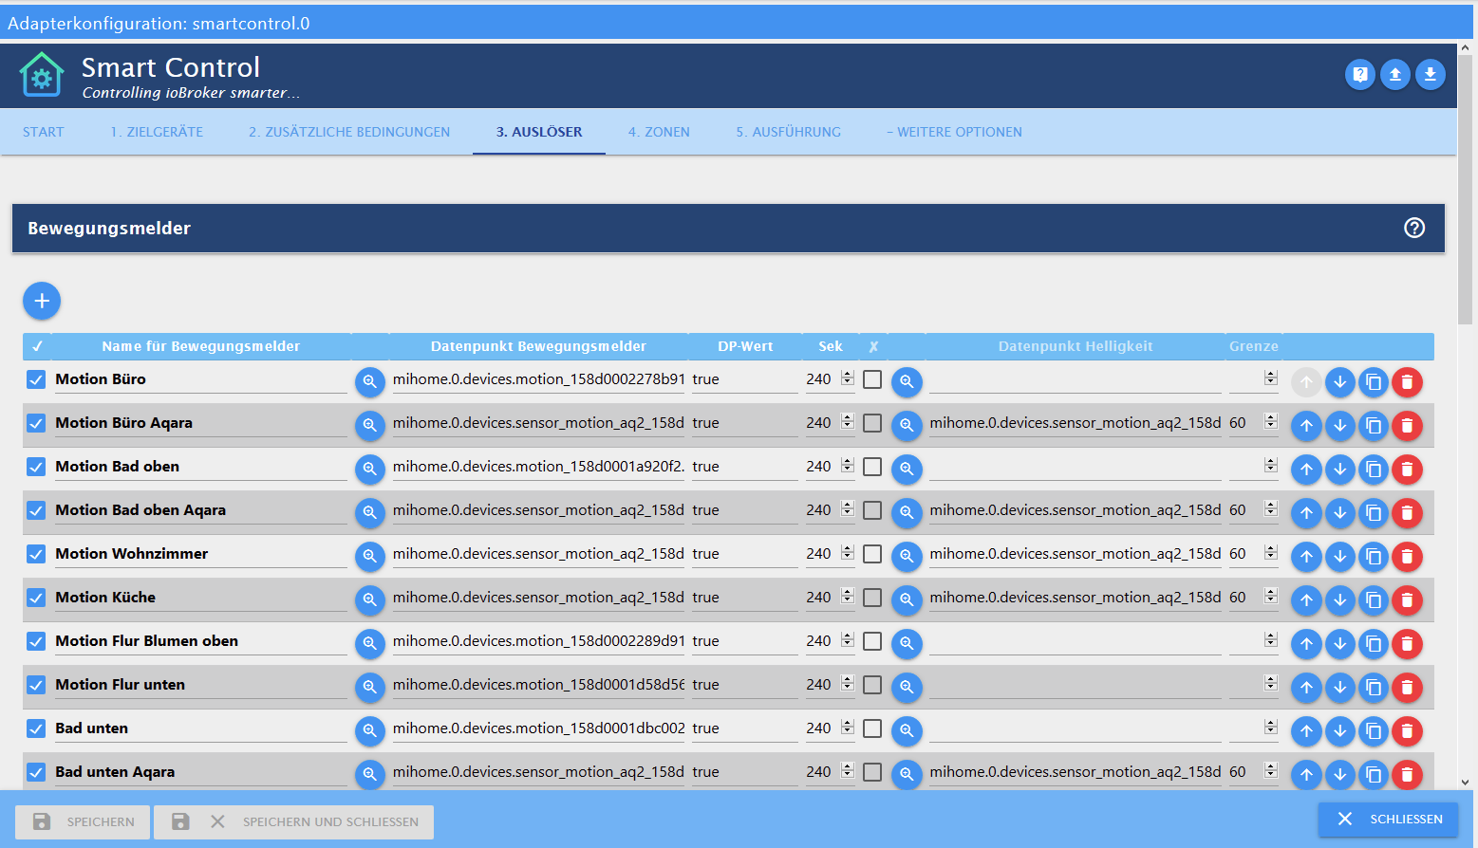Open the 4. ZONEN tab
1478x848 pixels.
tap(659, 132)
